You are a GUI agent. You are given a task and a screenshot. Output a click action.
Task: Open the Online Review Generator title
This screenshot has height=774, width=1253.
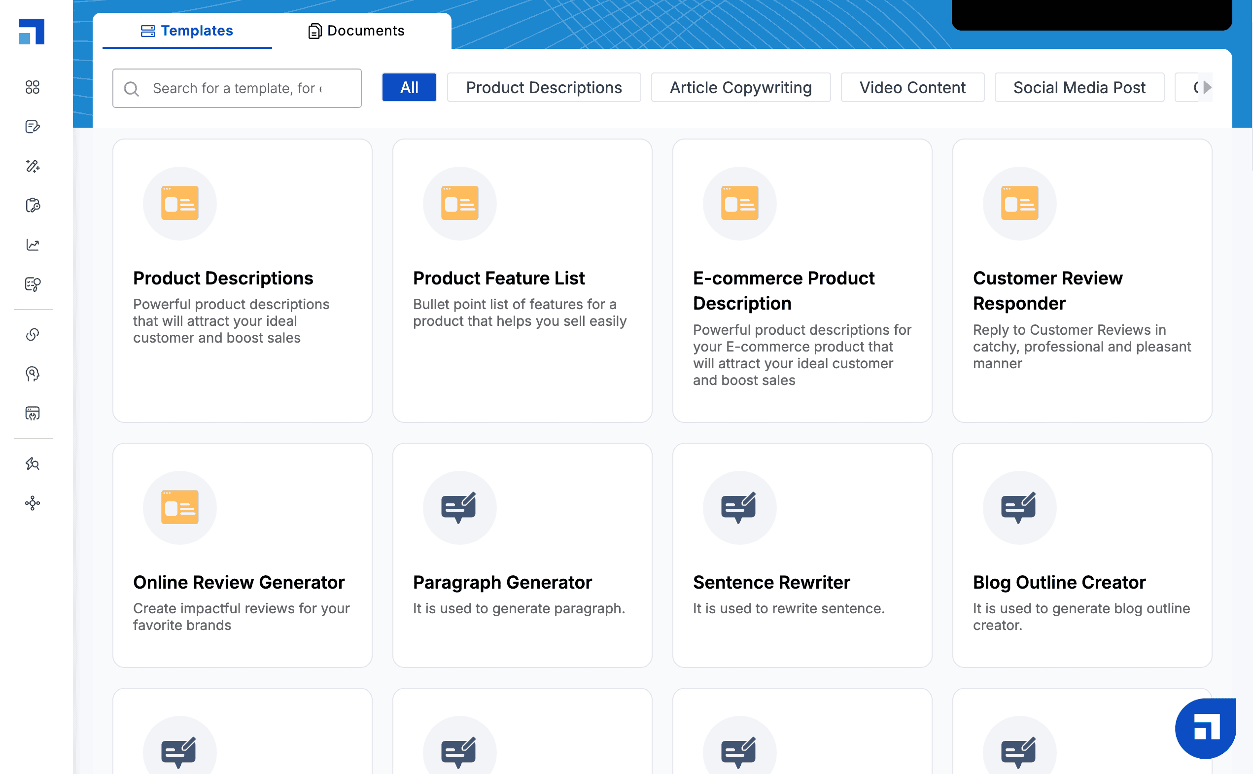[239, 582]
